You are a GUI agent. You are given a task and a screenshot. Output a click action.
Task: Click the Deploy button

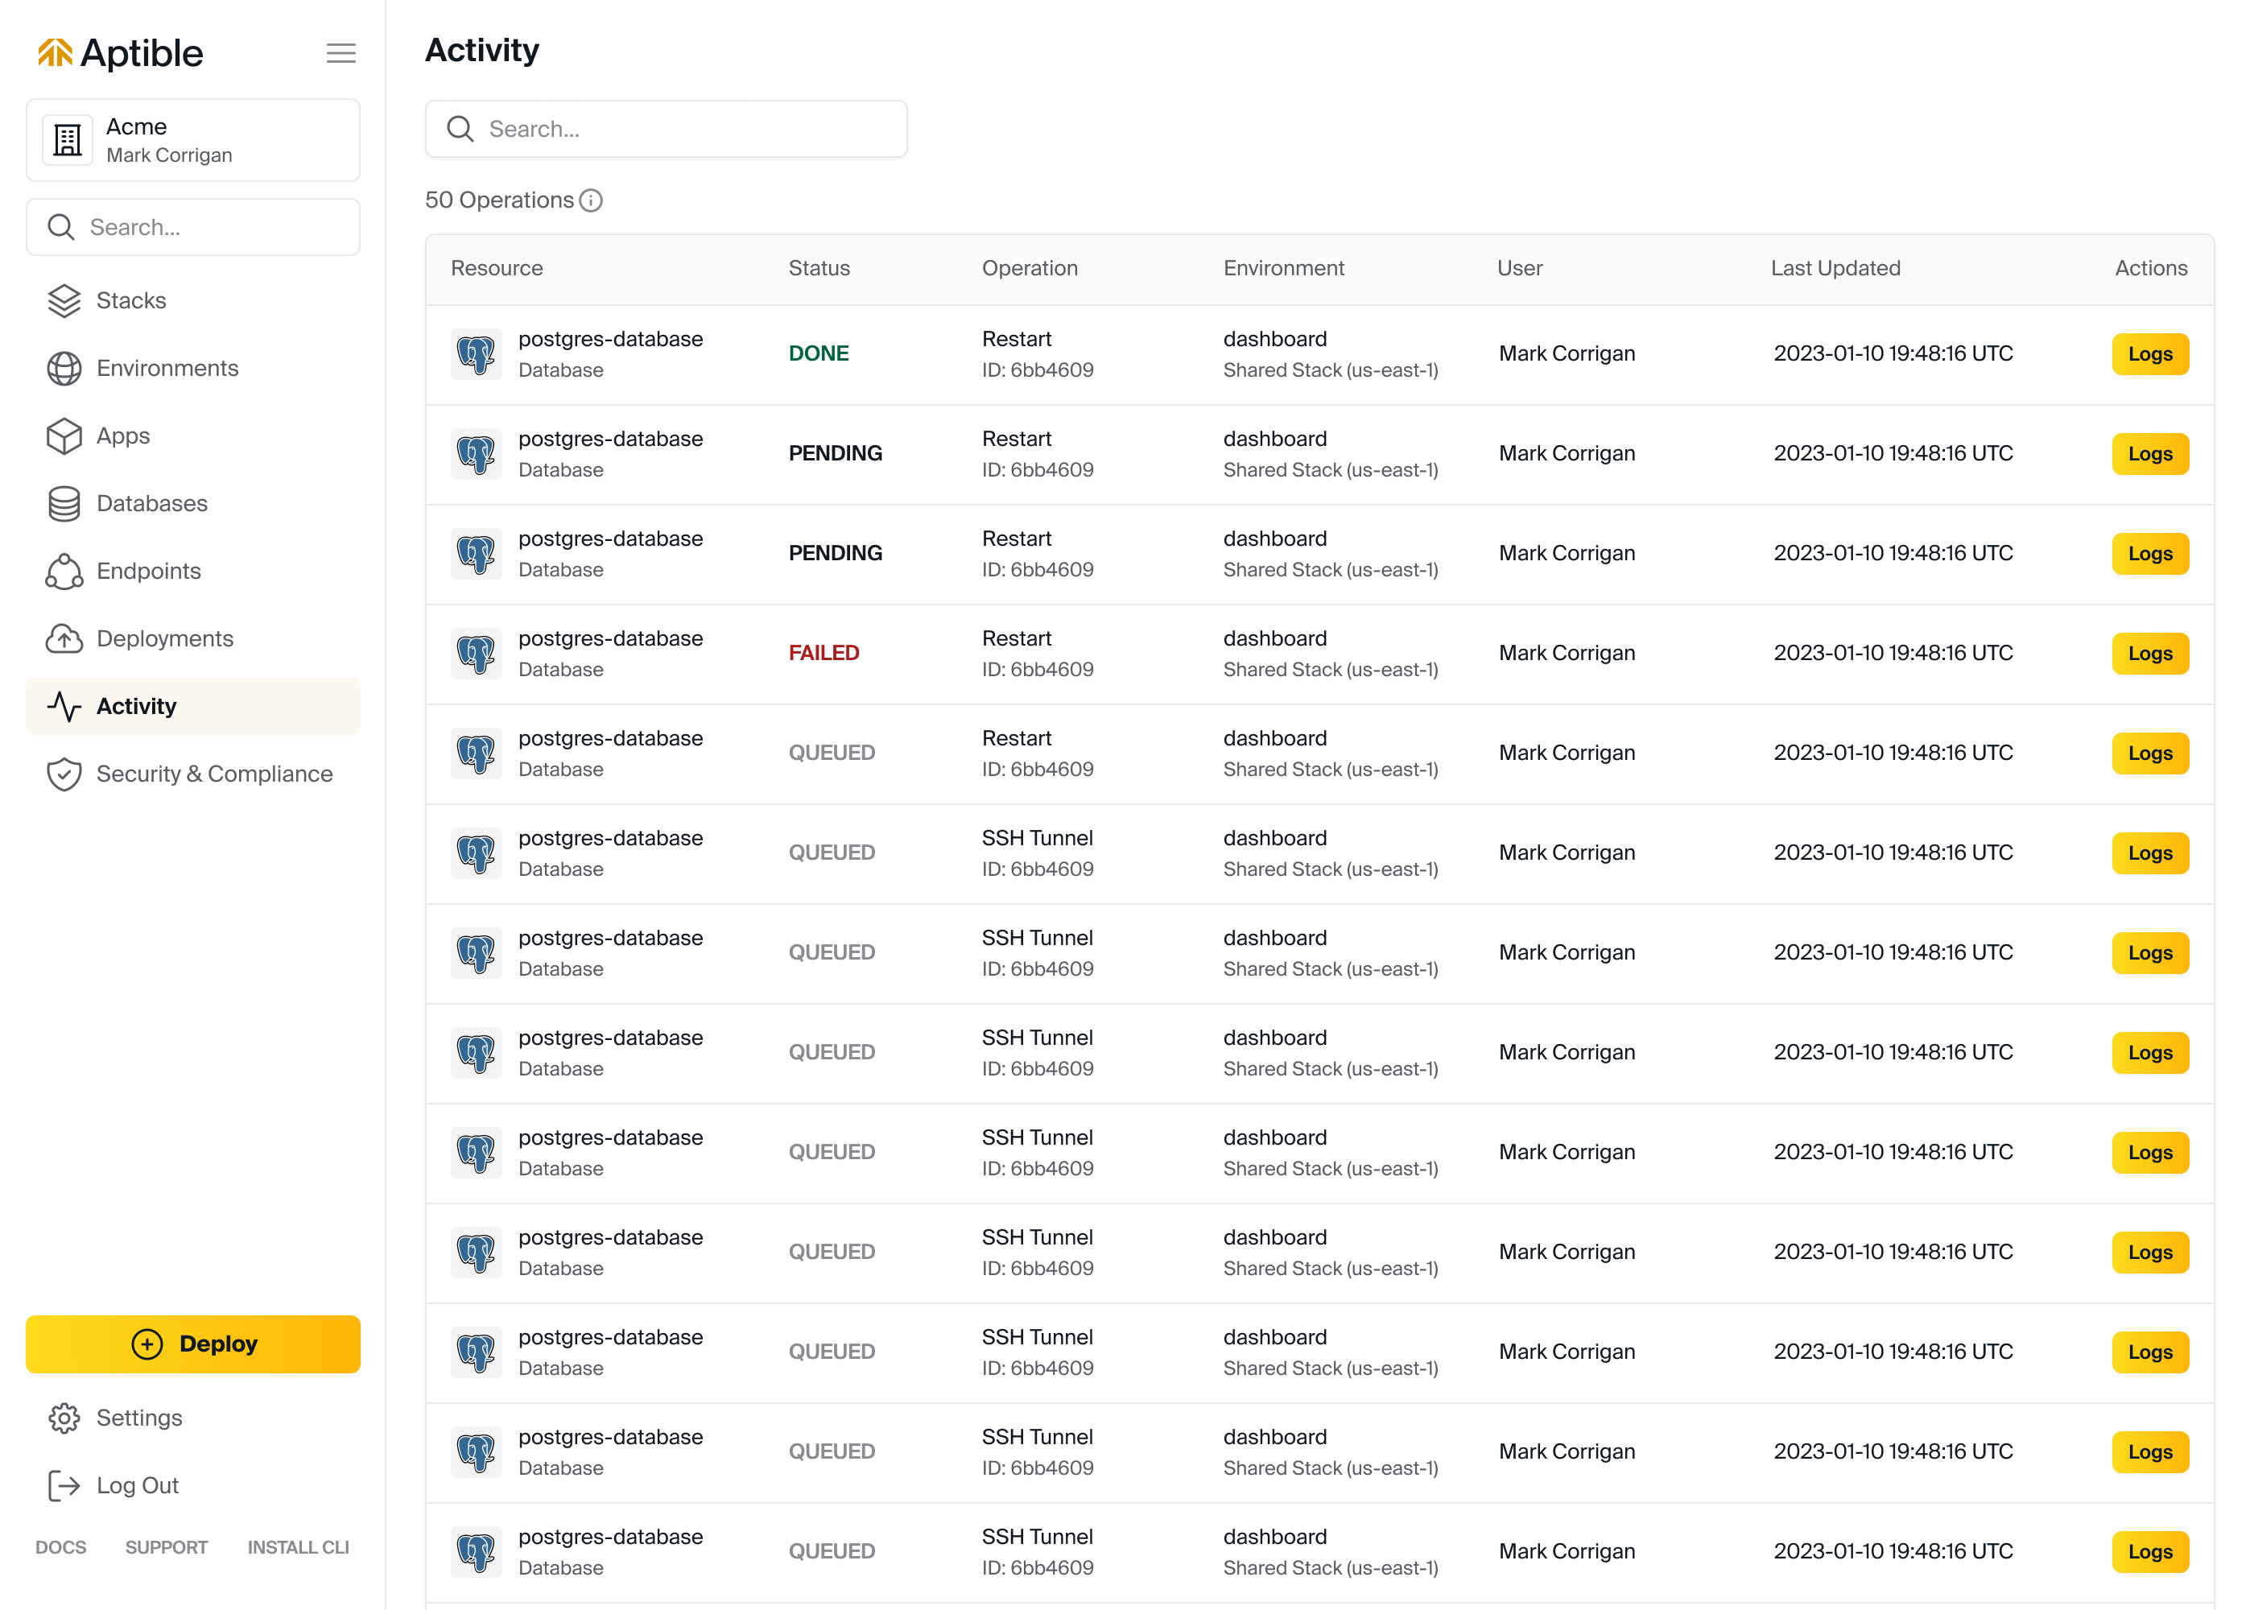(x=193, y=1344)
